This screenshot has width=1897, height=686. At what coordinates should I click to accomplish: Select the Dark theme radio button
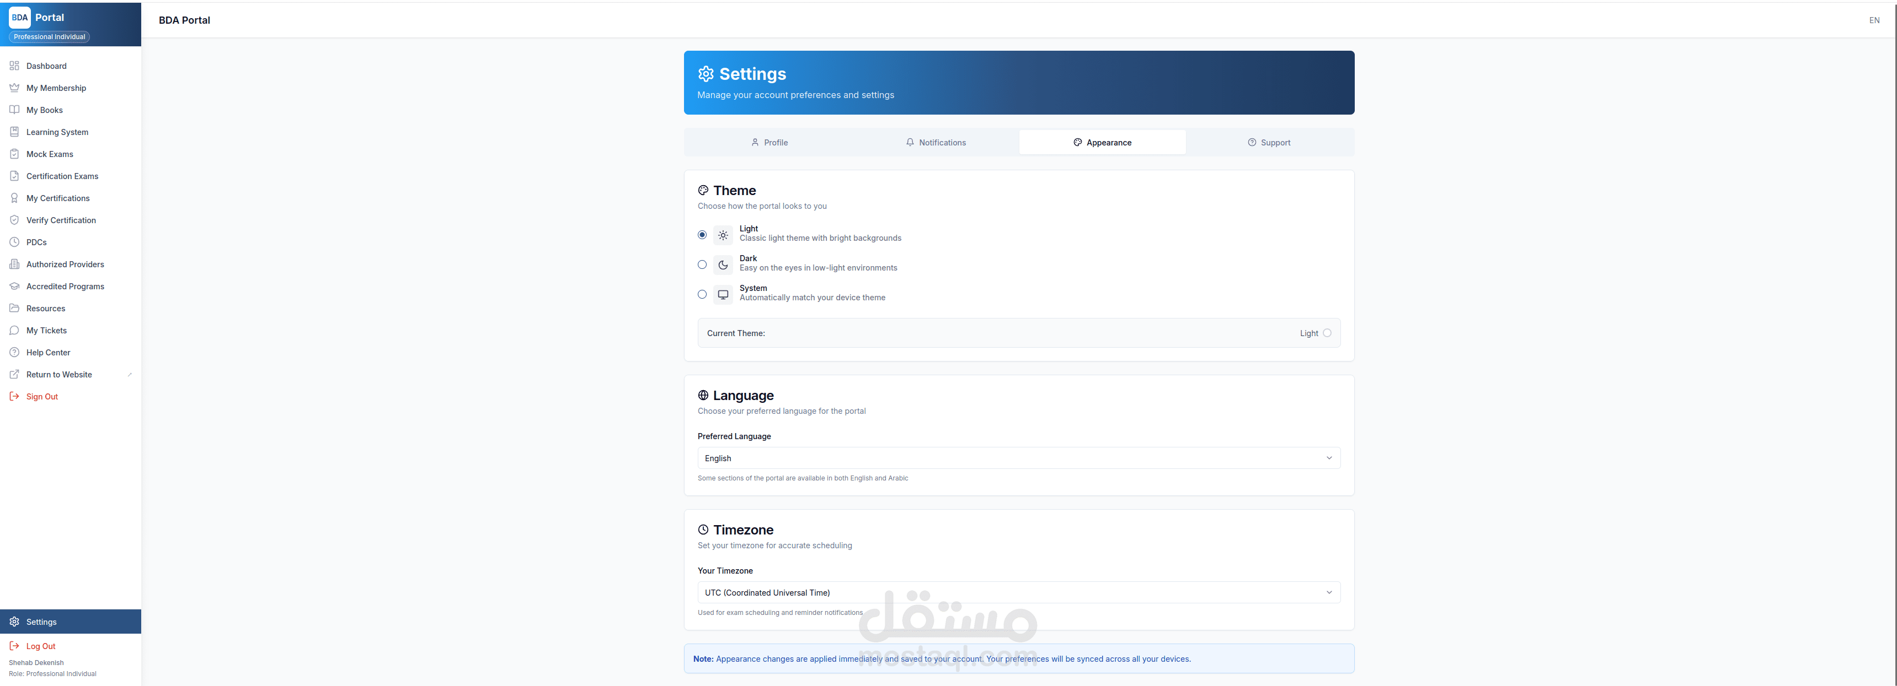click(702, 264)
